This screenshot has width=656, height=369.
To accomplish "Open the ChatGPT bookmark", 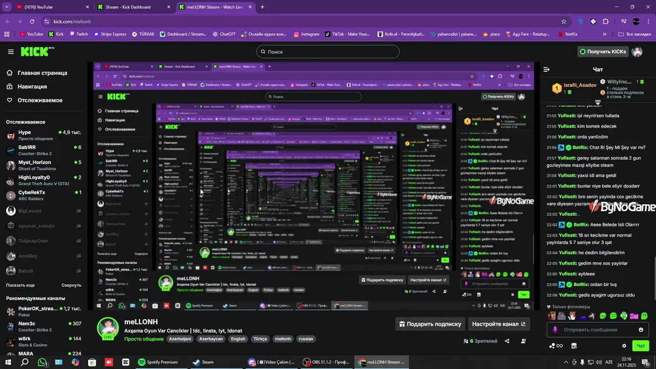I will [x=224, y=34].
